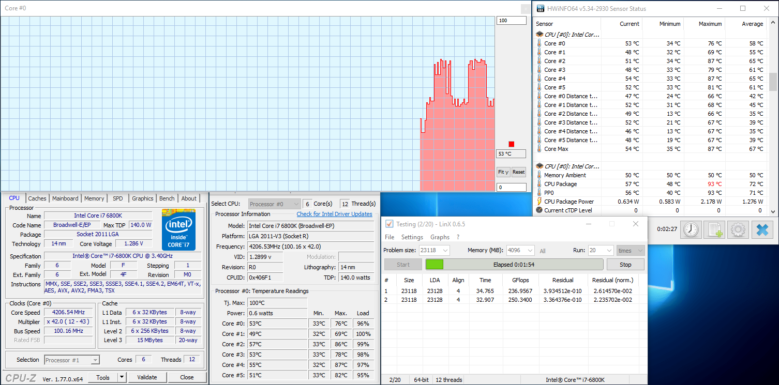The image size is (779, 385).
Task: Open the Settings menu in LinX
Action: tap(412, 237)
